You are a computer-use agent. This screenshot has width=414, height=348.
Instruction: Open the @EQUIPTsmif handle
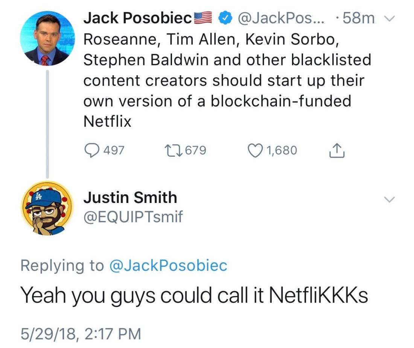coord(133,216)
